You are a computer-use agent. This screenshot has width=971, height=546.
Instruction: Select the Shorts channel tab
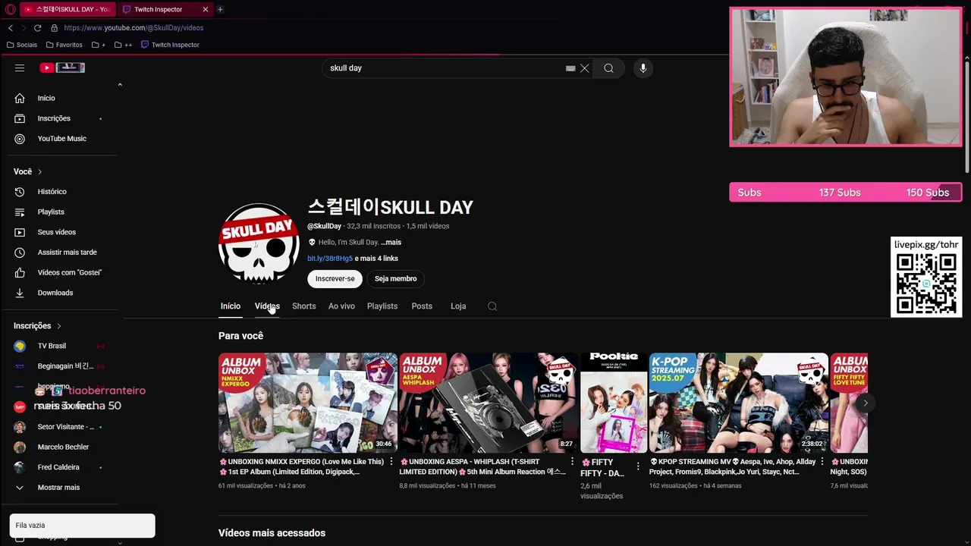[x=303, y=306]
